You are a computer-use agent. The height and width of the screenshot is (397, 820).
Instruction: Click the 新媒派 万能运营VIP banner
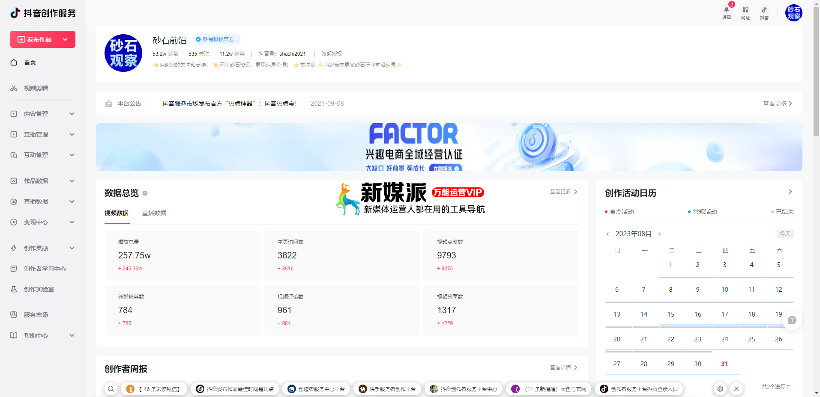coord(410,198)
